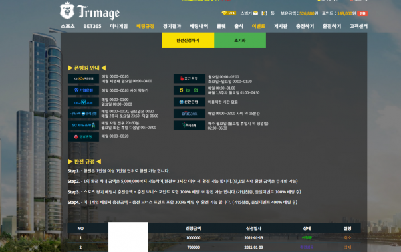
Task: Click the KB Kookmin bank logo
Action: [83, 79]
